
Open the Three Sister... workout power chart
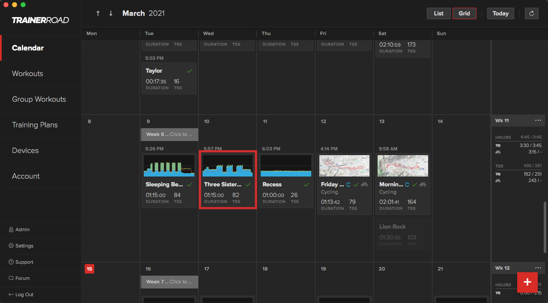click(x=227, y=166)
